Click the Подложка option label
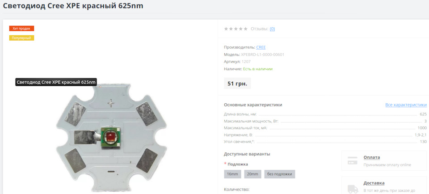Image resolution: width=429 pixels, height=194 pixels. [238, 164]
